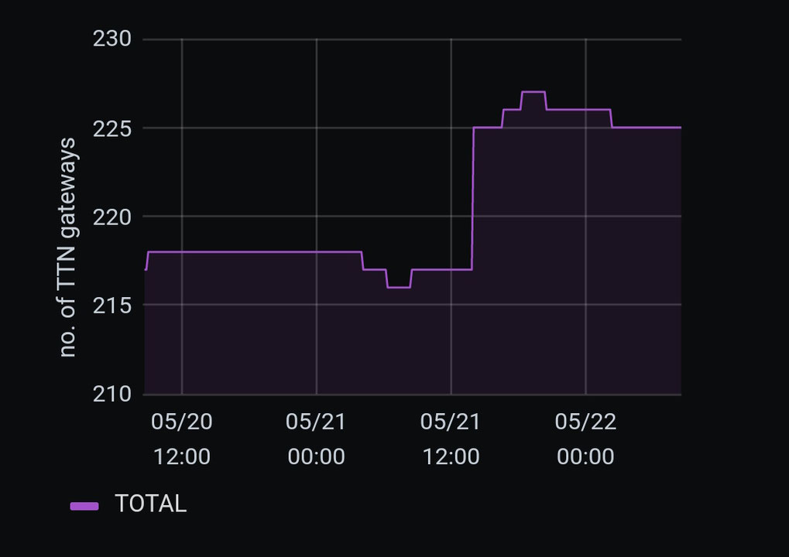Click the steep rise from 217 to 225

coord(472,199)
